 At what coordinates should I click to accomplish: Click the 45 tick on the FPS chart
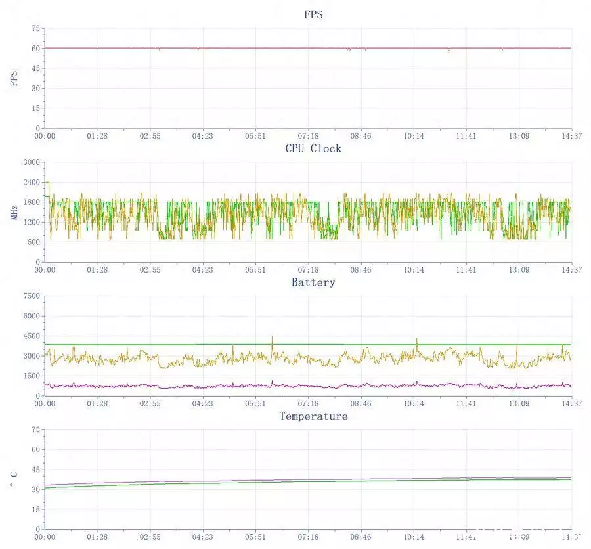click(x=36, y=68)
